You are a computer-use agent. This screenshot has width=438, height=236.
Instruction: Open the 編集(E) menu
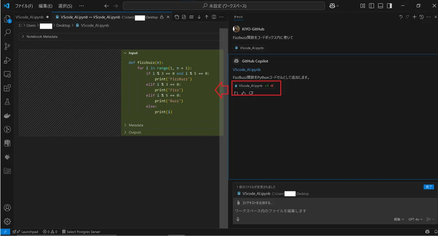point(46,6)
